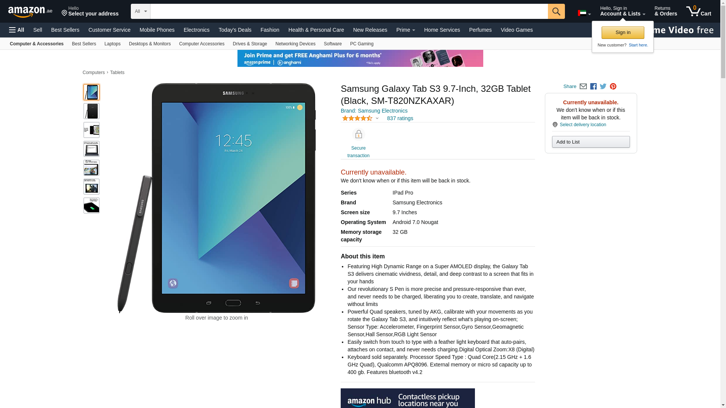The height and width of the screenshot is (408, 726).
Task: Open the UAE flag language dropdown
Action: point(584,13)
